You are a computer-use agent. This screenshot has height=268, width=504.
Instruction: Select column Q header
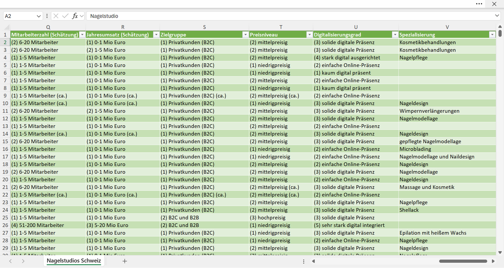[48, 27]
